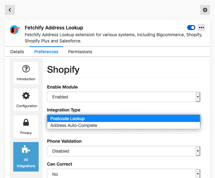Viewport: 215px width, 178px height.
Task: Click the Fetchify Address Lookup title
Action: [x=54, y=28]
